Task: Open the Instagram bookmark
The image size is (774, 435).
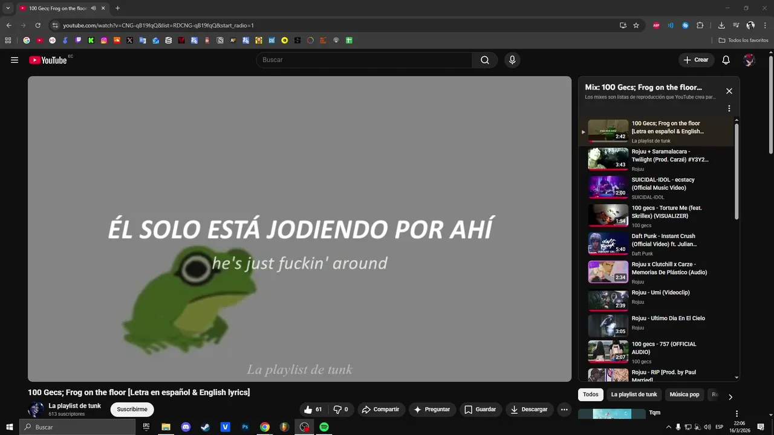Action: pos(104,40)
